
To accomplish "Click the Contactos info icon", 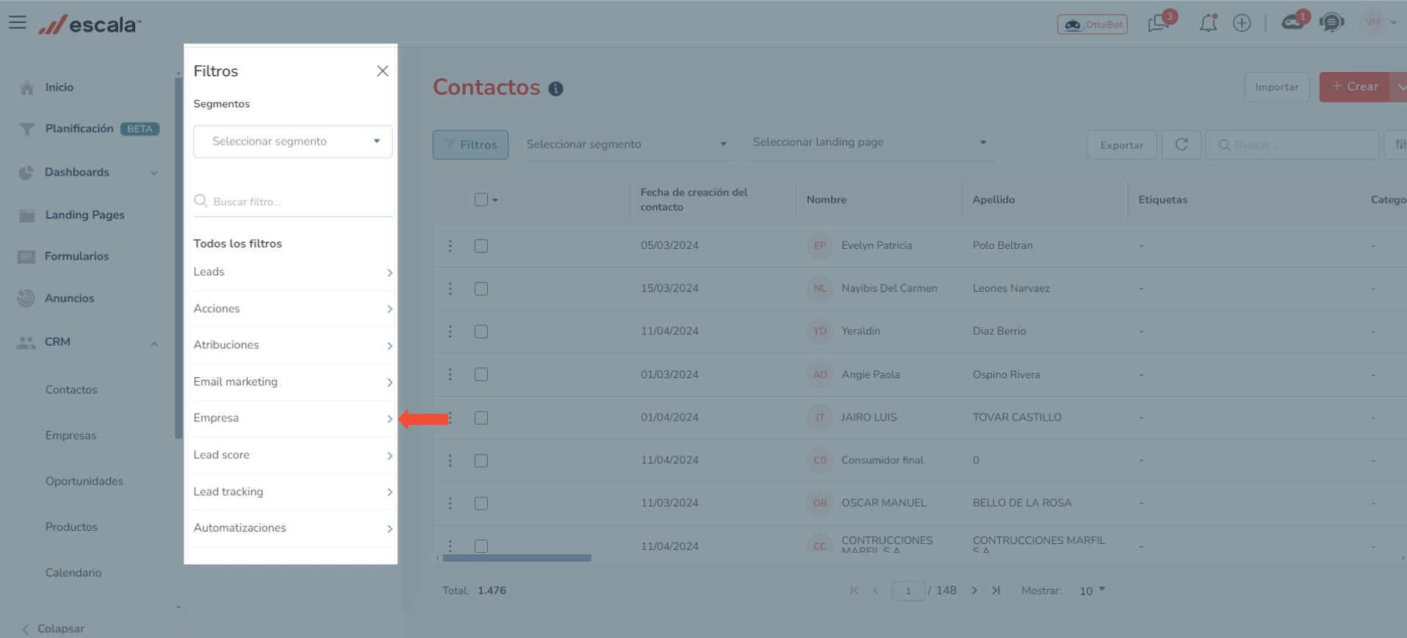I will coord(556,89).
